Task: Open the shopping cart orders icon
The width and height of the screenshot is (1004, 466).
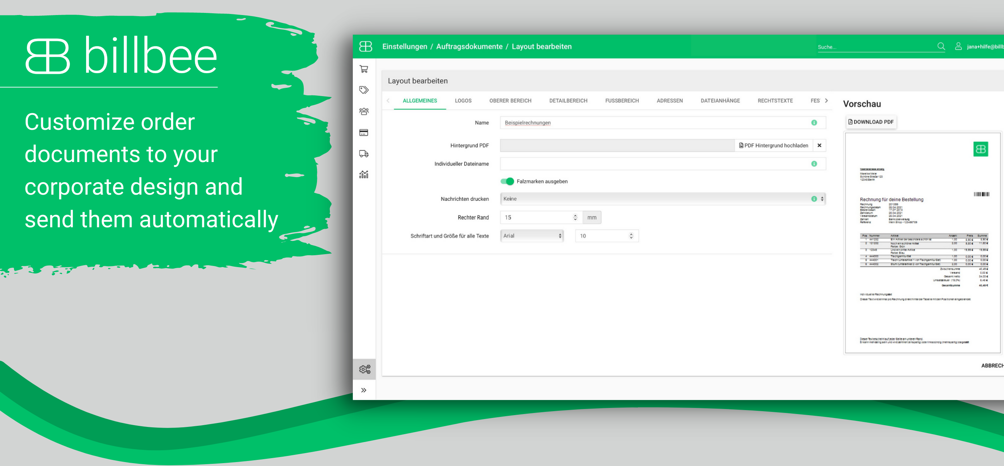Action: pos(364,69)
